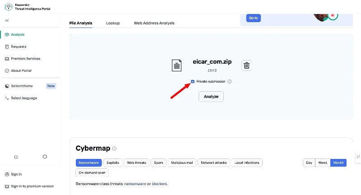Open the Select theme option

point(22,86)
